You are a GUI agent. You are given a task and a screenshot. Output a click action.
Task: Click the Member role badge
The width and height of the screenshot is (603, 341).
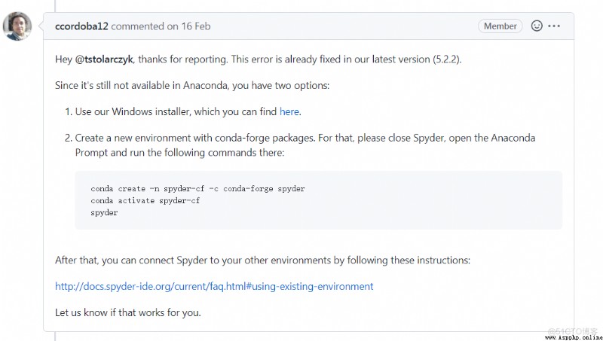500,26
